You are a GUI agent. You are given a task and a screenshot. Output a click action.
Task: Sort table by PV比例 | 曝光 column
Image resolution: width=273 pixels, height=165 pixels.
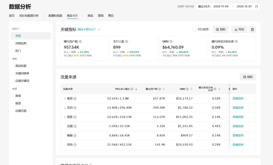pos(136,89)
